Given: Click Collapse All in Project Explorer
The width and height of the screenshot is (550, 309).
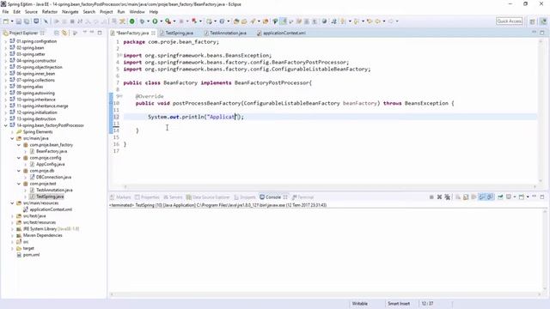Looking at the screenshot, I should point(57,33).
